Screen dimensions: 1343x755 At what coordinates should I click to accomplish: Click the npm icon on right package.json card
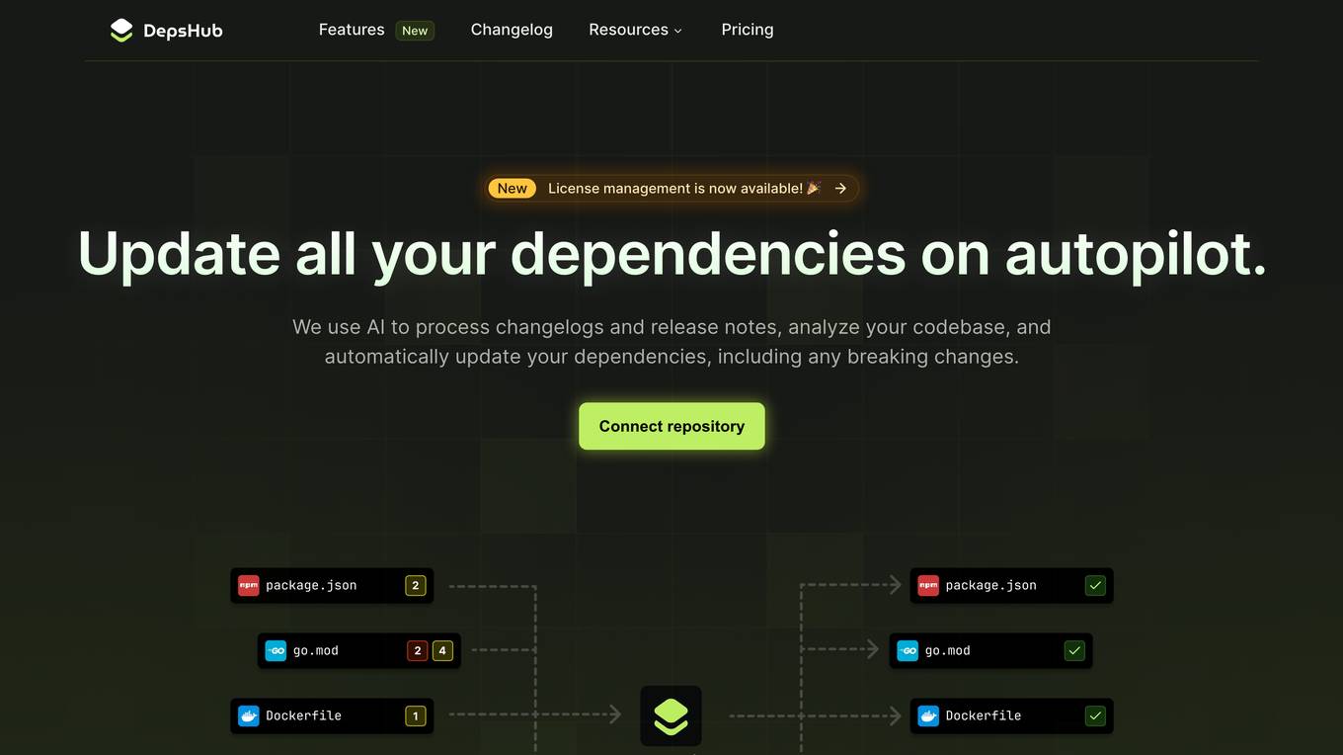tap(928, 585)
